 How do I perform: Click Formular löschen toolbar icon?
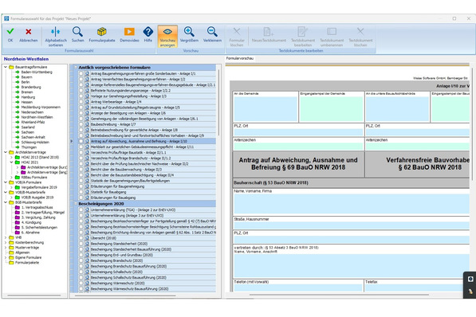pos(237,31)
